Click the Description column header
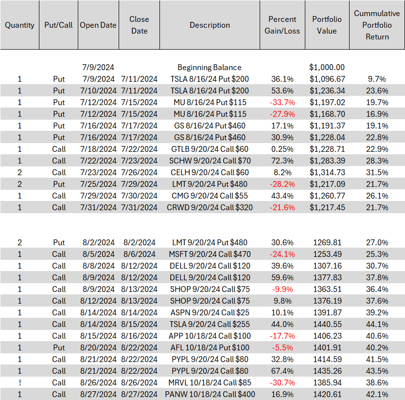The width and height of the screenshot is (405, 400). 210,25
